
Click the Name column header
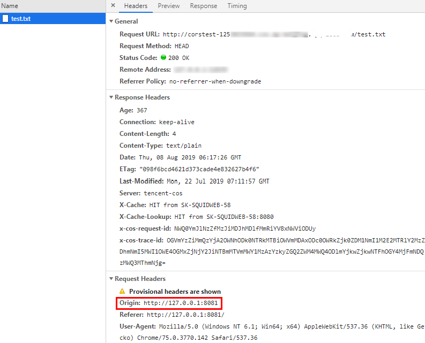10,6
